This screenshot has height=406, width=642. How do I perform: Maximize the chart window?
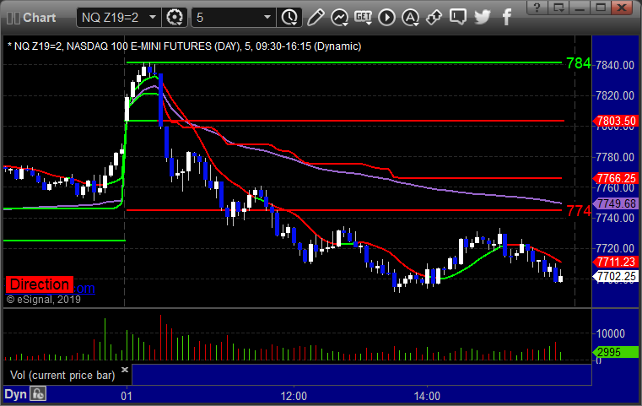coord(601,8)
